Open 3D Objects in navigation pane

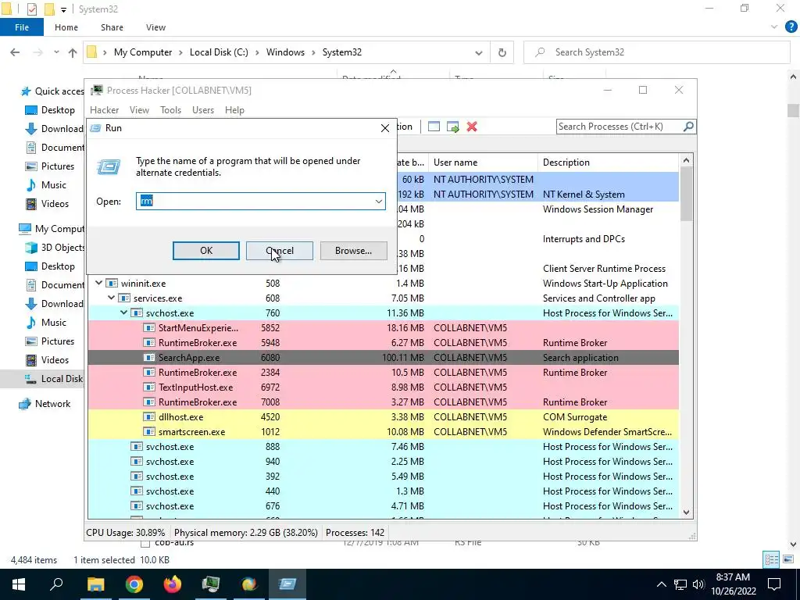tap(62, 248)
